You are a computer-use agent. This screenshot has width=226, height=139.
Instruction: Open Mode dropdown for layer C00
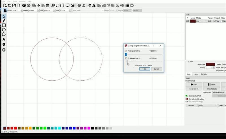pyautogui.click(x=201, y=21)
